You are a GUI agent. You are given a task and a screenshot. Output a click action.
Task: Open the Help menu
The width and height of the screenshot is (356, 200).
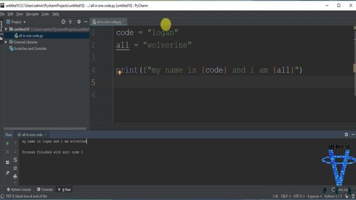[x=56, y=14]
